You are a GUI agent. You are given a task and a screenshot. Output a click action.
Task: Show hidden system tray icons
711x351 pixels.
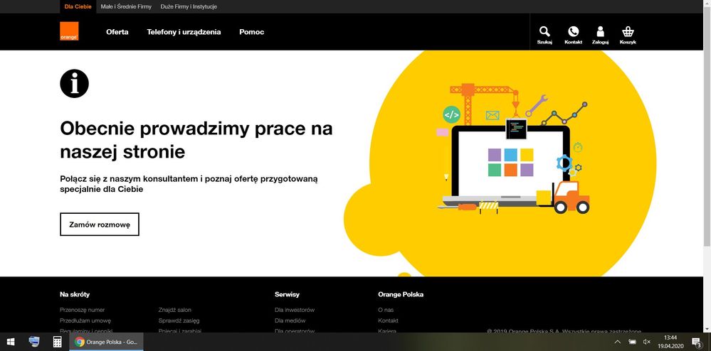click(617, 342)
